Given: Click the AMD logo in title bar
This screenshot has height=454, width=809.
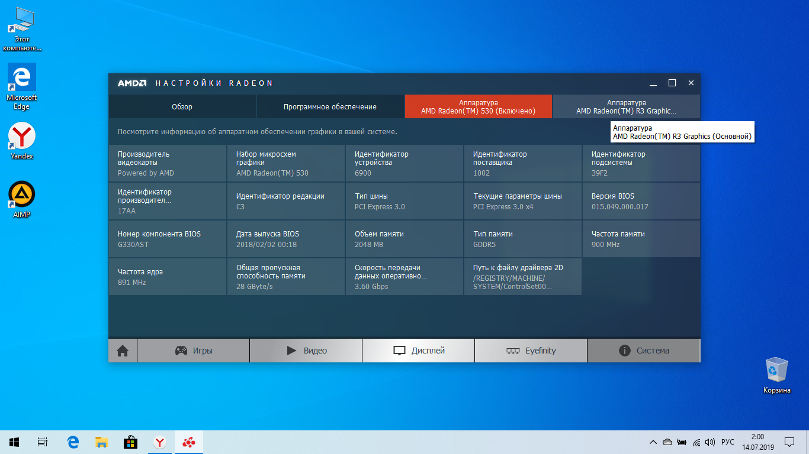Looking at the screenshot, I should 131,83.
